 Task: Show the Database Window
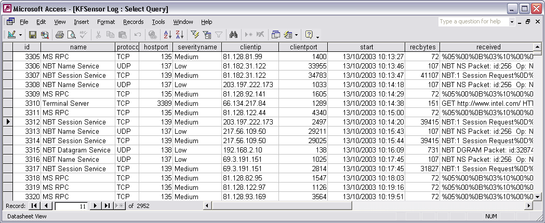(x=276, y=35)
